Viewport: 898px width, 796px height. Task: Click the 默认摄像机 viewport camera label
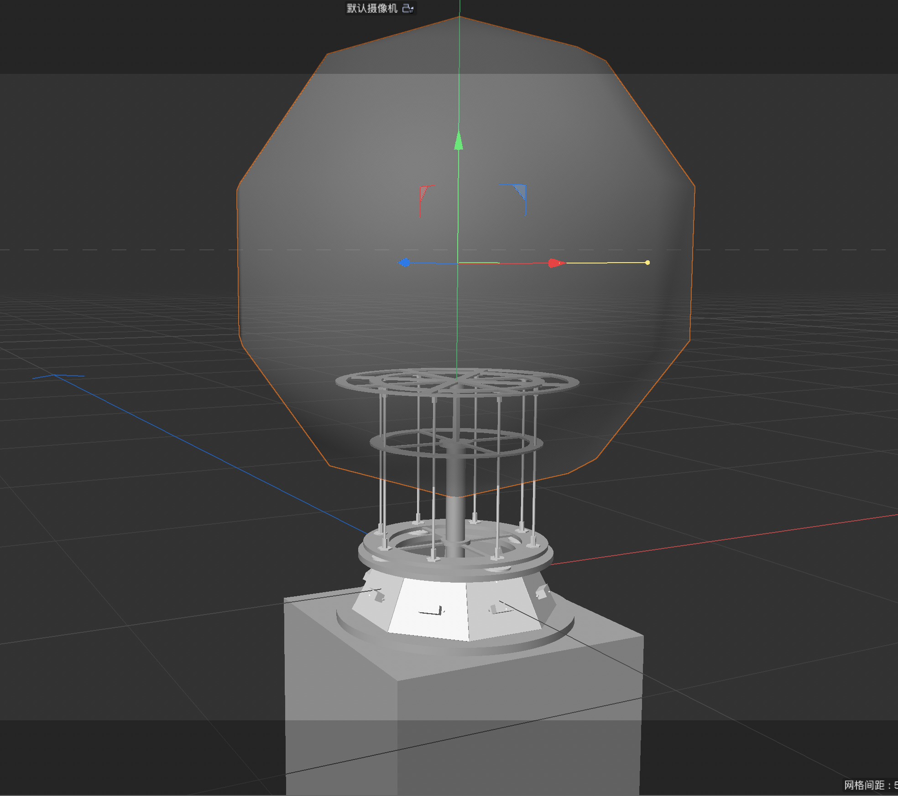372,8
